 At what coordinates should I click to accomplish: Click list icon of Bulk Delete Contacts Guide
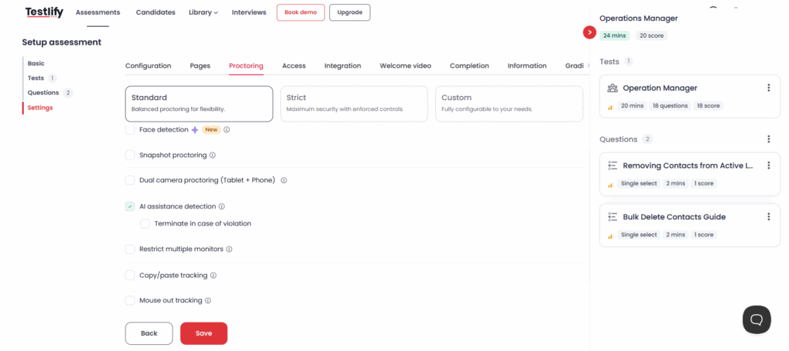coord(613,217)
